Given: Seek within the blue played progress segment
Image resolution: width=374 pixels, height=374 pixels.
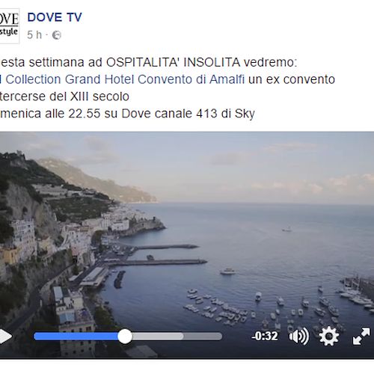Looking at the screenshot, I should (x=76, y=337).
